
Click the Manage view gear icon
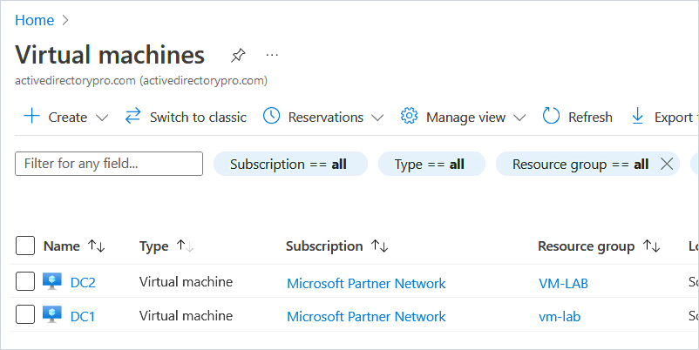(x=409, y=116)
